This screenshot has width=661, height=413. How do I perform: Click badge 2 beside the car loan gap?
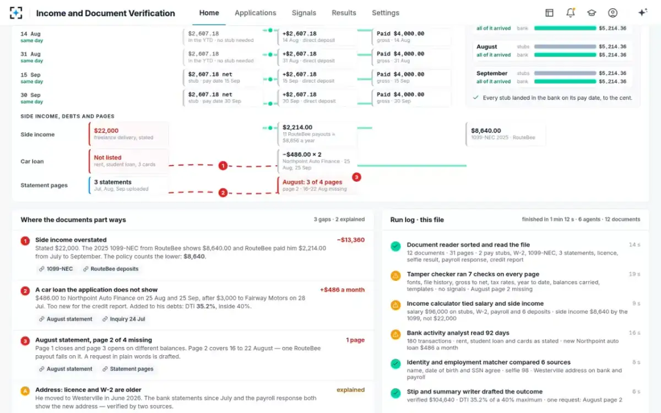pyautogui.click(x=25, y=291)
